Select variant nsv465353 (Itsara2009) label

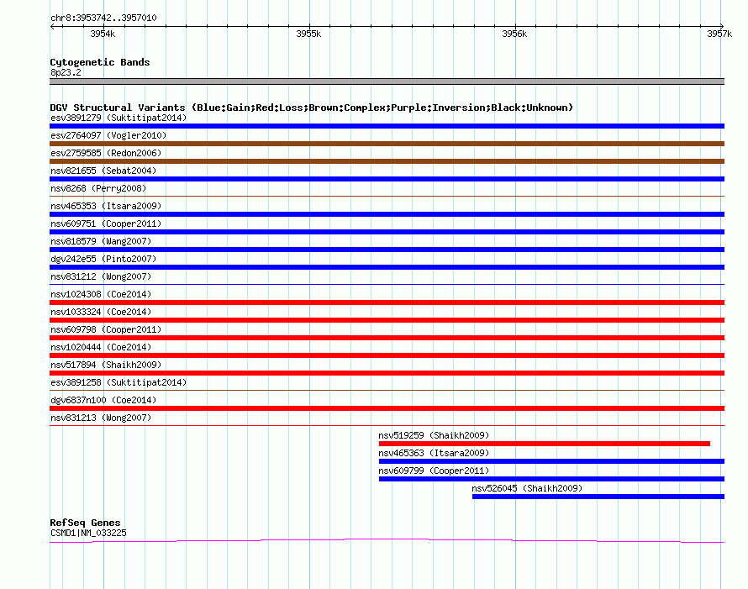tap(106, 206)
